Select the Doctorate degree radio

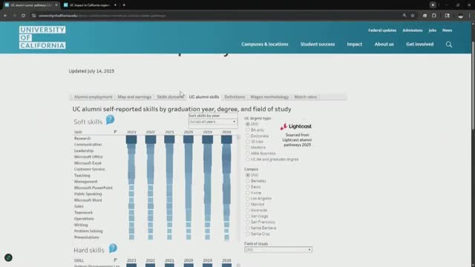tap(248, 136)
